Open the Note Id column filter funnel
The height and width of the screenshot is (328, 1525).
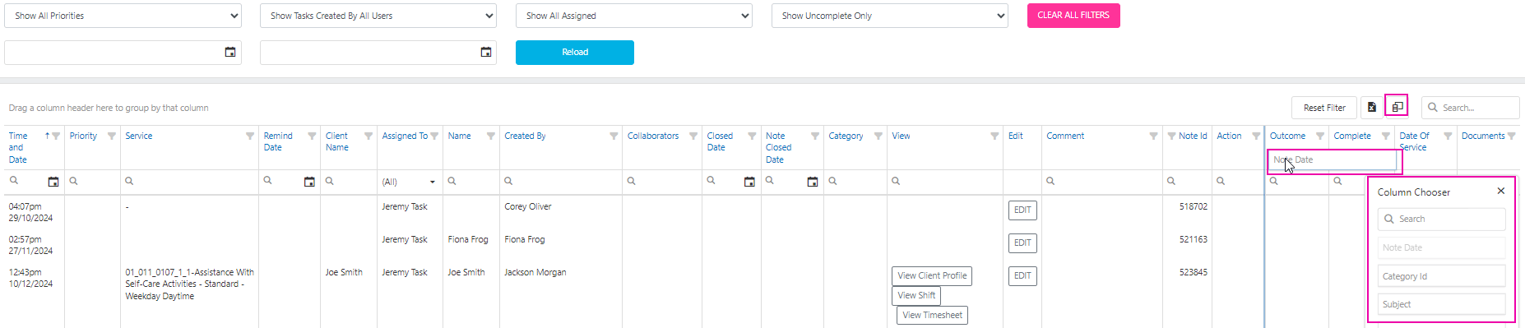tap(1171, 136)
